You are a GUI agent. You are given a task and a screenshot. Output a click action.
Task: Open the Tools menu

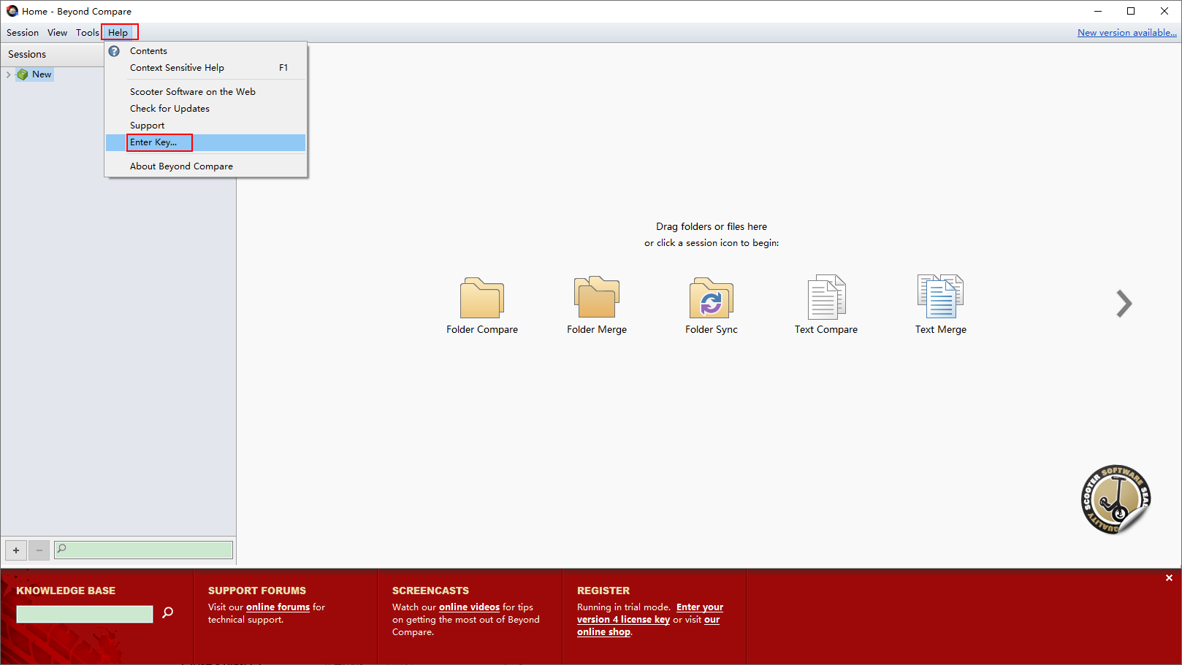click(x=87, y=33)
